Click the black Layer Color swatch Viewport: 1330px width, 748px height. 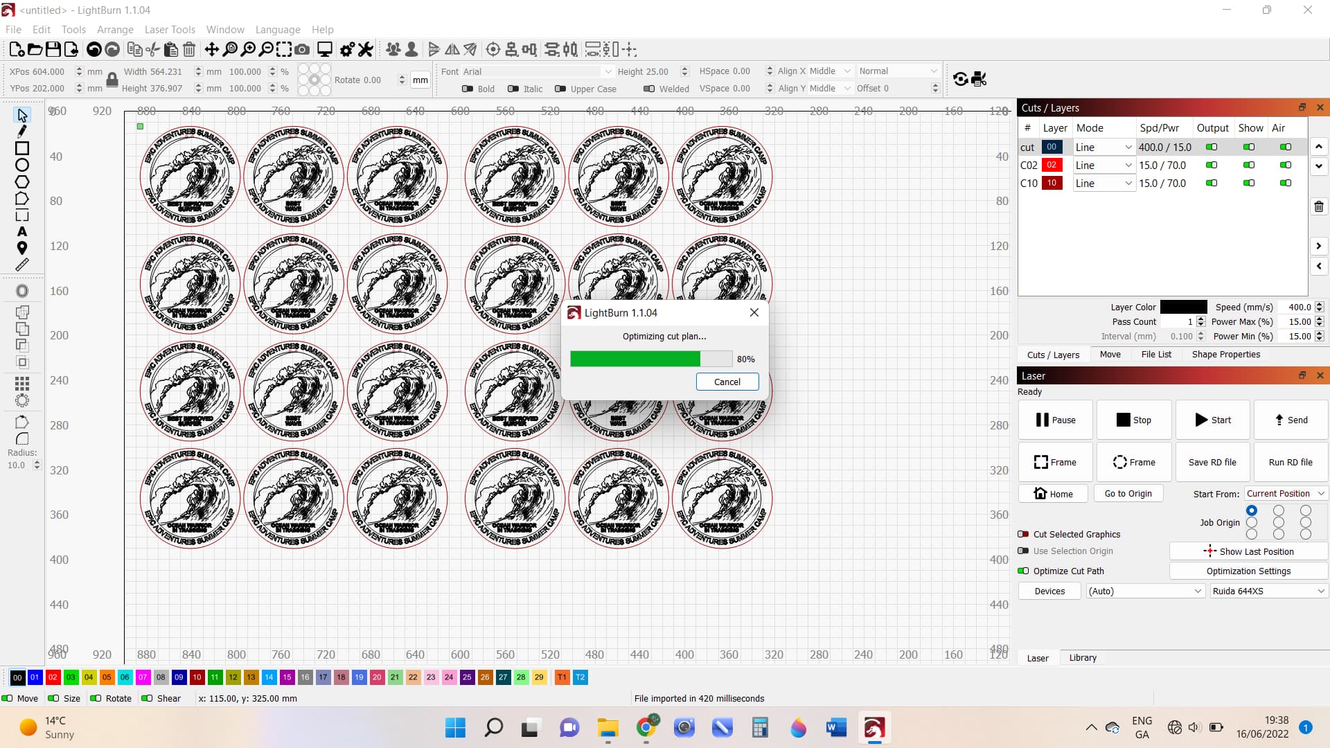click(x=1183, y=307)
